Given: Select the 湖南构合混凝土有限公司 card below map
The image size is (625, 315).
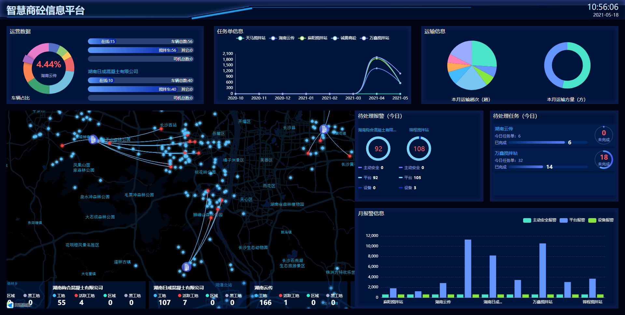Looking at the screenshot, I should pos(97,295).
